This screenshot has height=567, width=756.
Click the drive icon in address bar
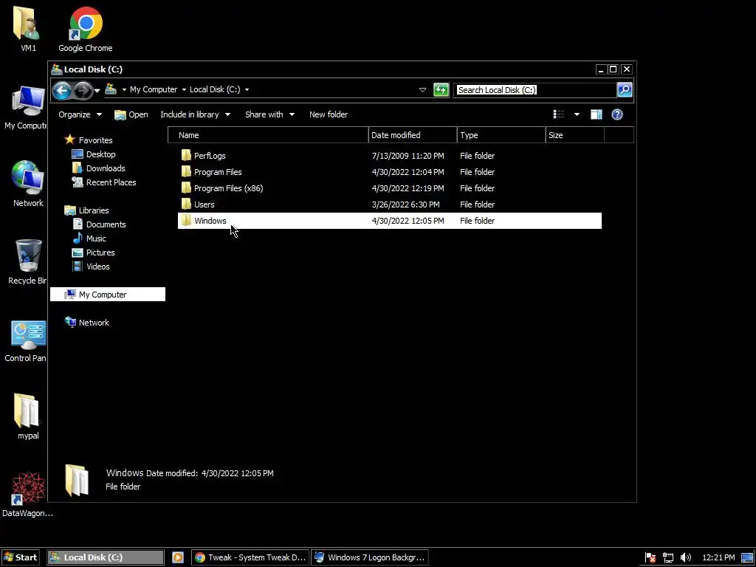[111, 89]
